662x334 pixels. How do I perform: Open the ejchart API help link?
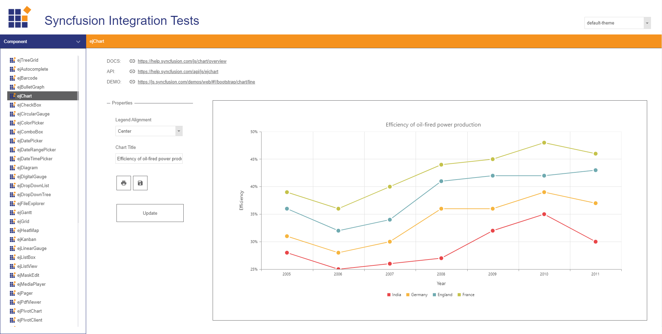click(178, 71)
